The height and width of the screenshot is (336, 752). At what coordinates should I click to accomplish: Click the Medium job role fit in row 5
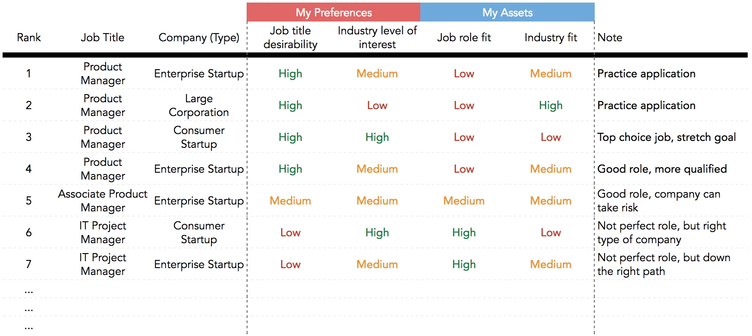click(464, 201)
